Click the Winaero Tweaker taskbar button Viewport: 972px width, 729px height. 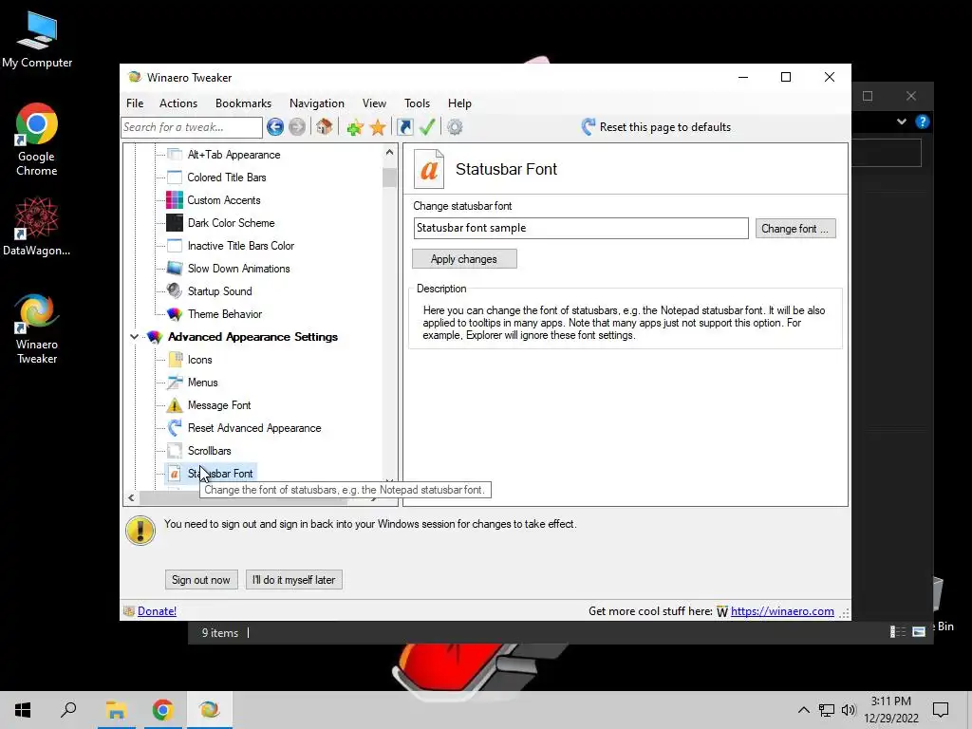pyautogui.click(x=209, y=710)
